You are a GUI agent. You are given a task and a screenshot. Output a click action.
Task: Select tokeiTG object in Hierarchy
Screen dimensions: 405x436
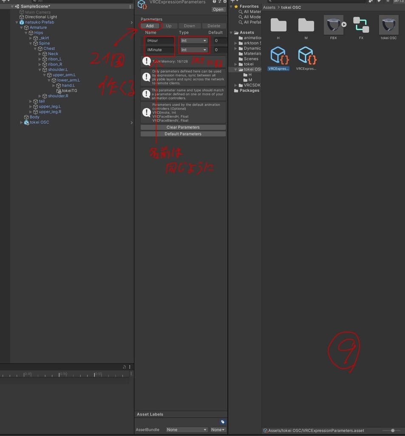(67, 91)
